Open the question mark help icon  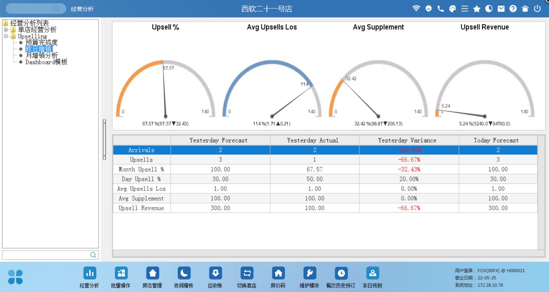click(513, 8)
